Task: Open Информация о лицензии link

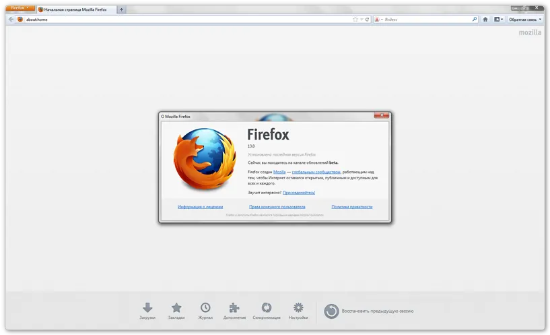Action: [201, 207]
